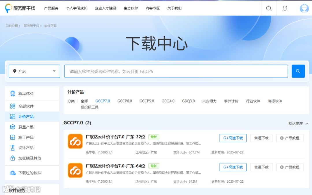Open the 广联达云计价平台7.0-广东-64位 title
This screenshot has height=195, width=312.
click(115, 166)
